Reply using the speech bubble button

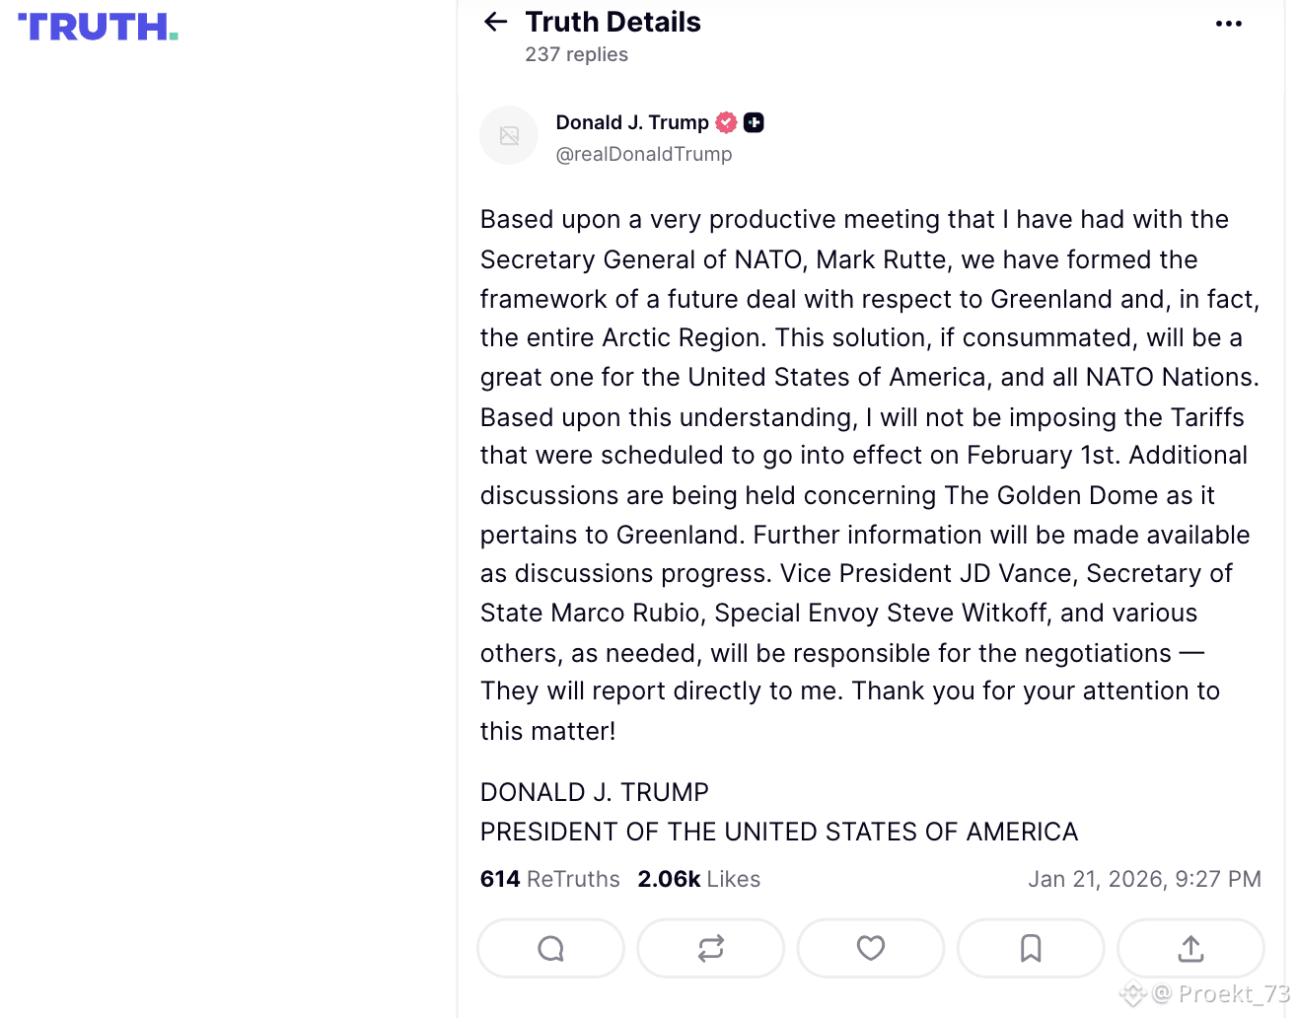550,948
